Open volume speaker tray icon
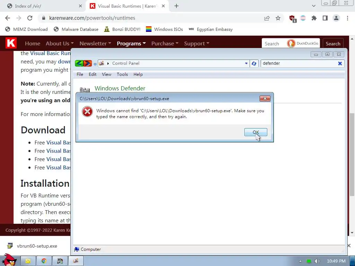 click(x=317, y=261)
